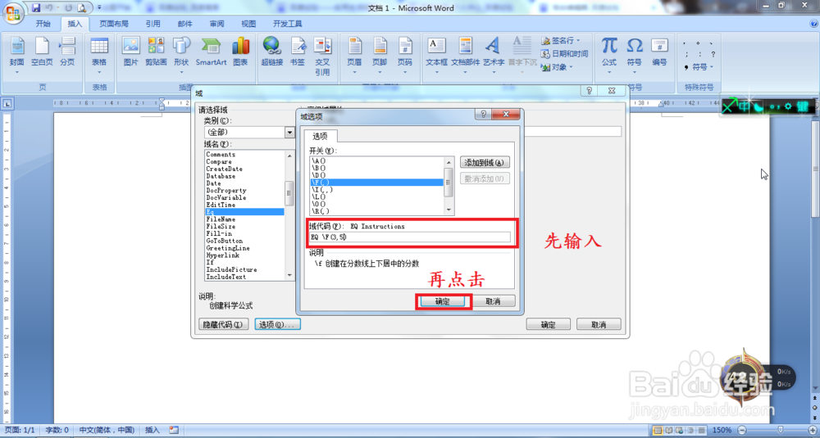820x438 pixels.
Task: Switch to the Mailings (邮件) tab
Action: (x=185, y=24)
